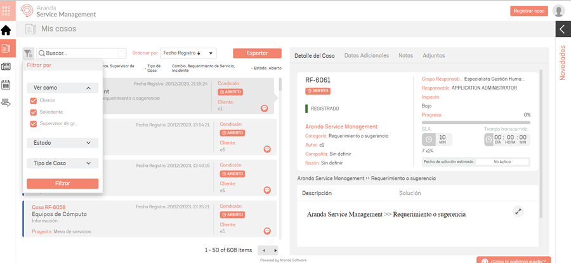Click the Proyecto: Mesa de servicios text
571x263 pixels.
tap(62, 232)
